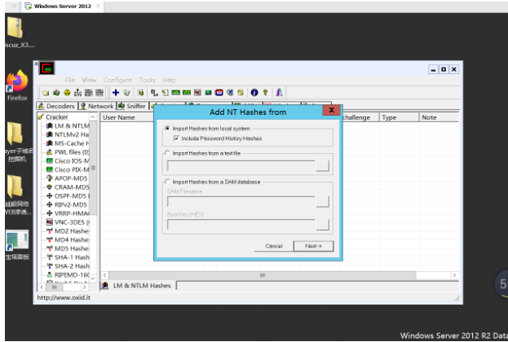
Task: Click the Next button
Action: pyautogui.click(x=313, y=246)
